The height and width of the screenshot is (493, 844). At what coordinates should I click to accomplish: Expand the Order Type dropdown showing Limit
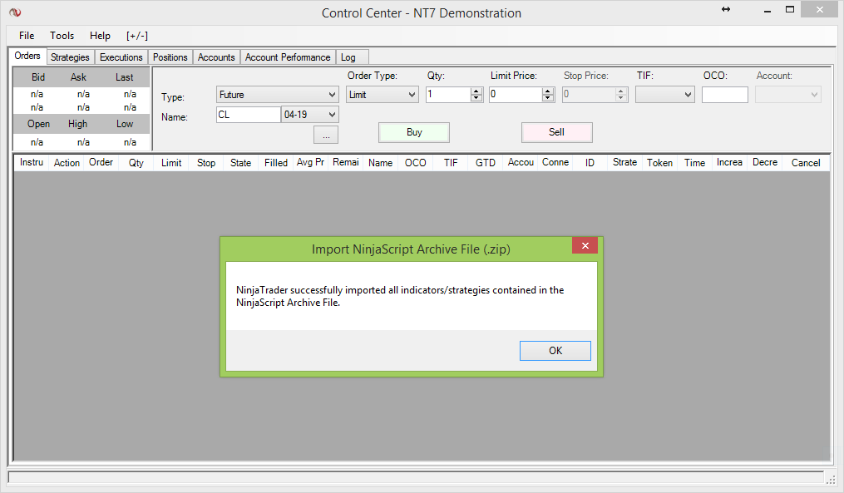click(412, 95)
